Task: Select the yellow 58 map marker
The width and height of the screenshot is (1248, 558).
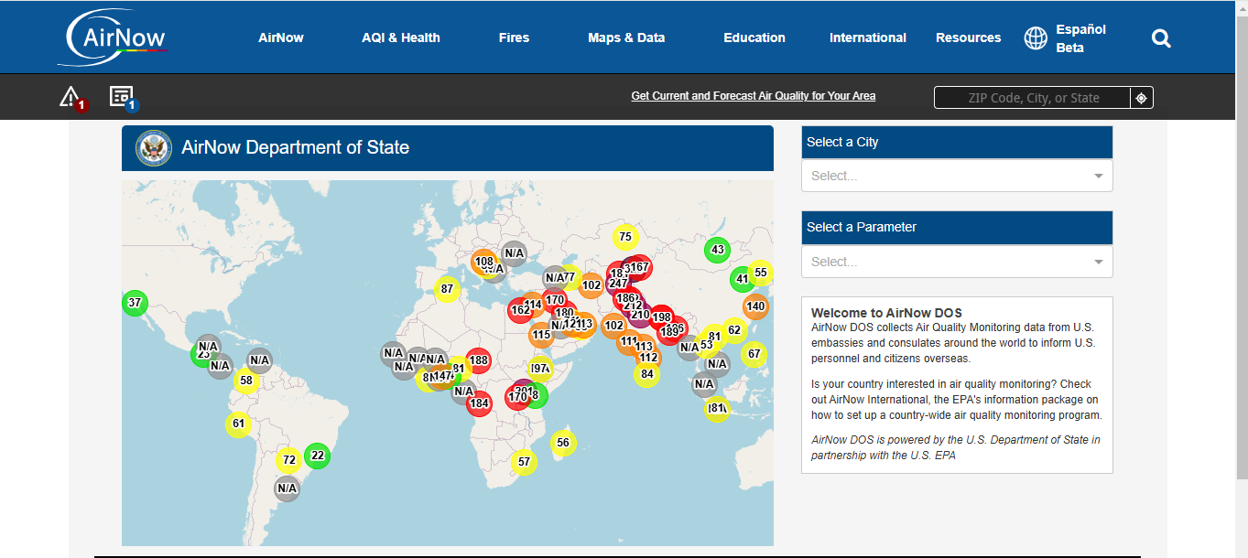Action: 245,381
